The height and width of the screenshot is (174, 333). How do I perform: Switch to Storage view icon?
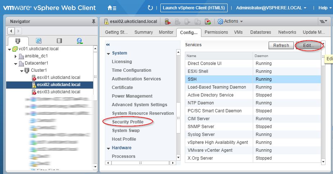[59, 41]
